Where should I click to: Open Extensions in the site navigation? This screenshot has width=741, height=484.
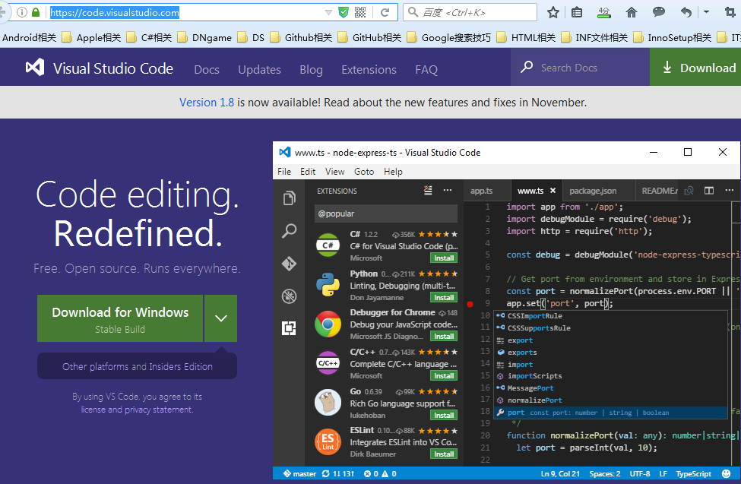(369, 69)
